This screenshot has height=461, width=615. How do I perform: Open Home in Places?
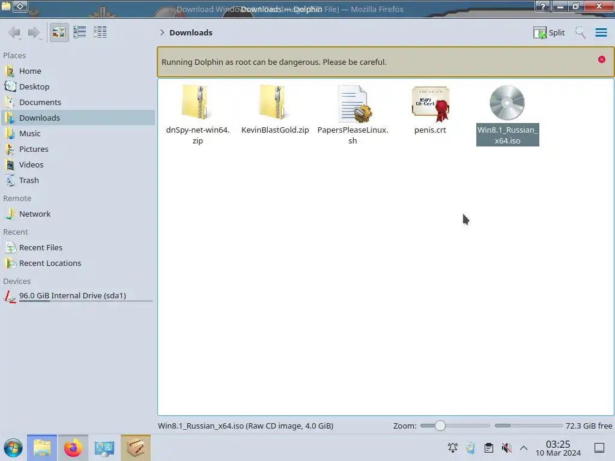(x=78, y=71)
